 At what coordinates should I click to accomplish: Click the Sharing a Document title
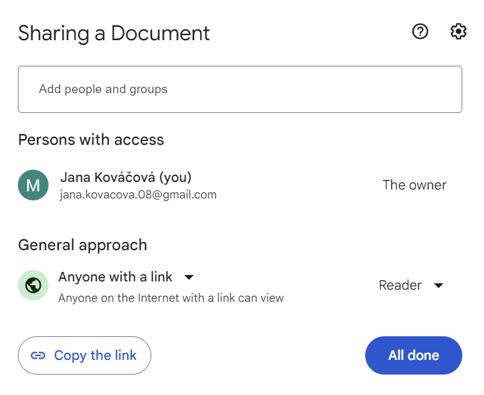coord(114,33)
